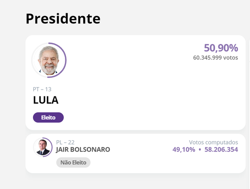Screen dimensions: 250x189
Task: Click the bullet separator between Bolsonaro's figures
Action: 200,150
